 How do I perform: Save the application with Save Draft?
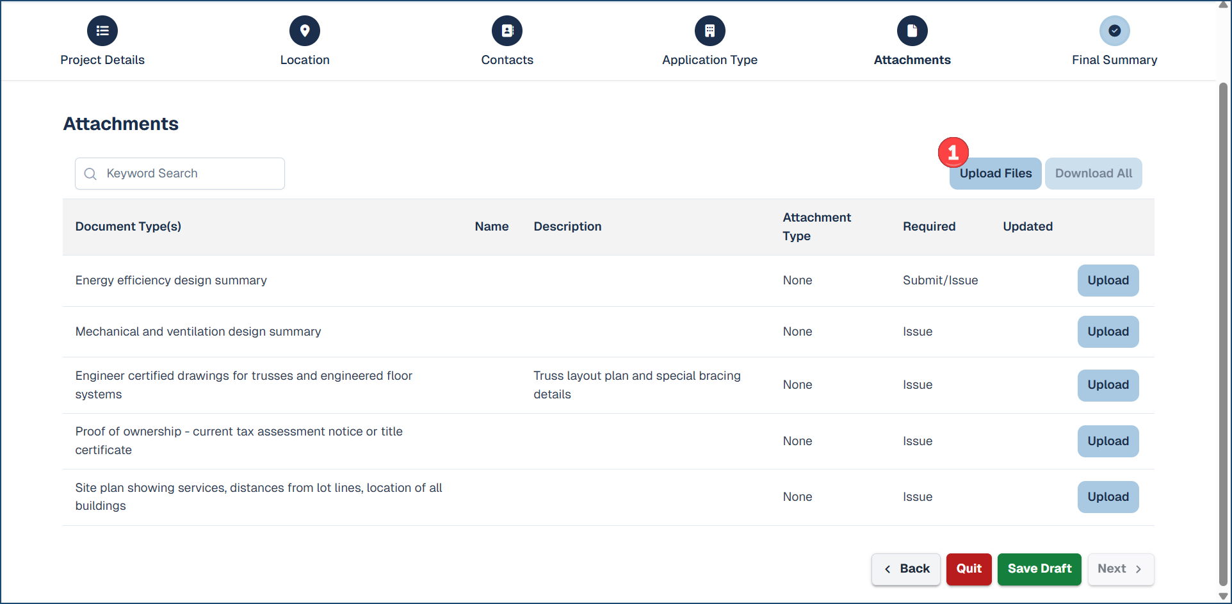pos(1039,569)
